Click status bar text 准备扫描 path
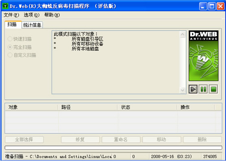 coord(58,157)
